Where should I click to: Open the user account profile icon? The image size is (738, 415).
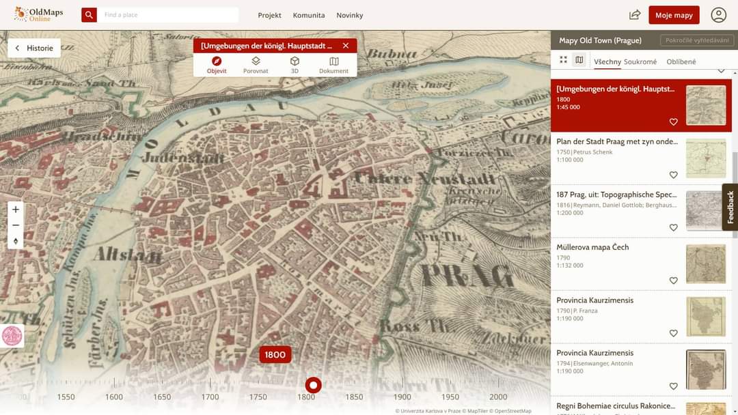click(718, 15)
